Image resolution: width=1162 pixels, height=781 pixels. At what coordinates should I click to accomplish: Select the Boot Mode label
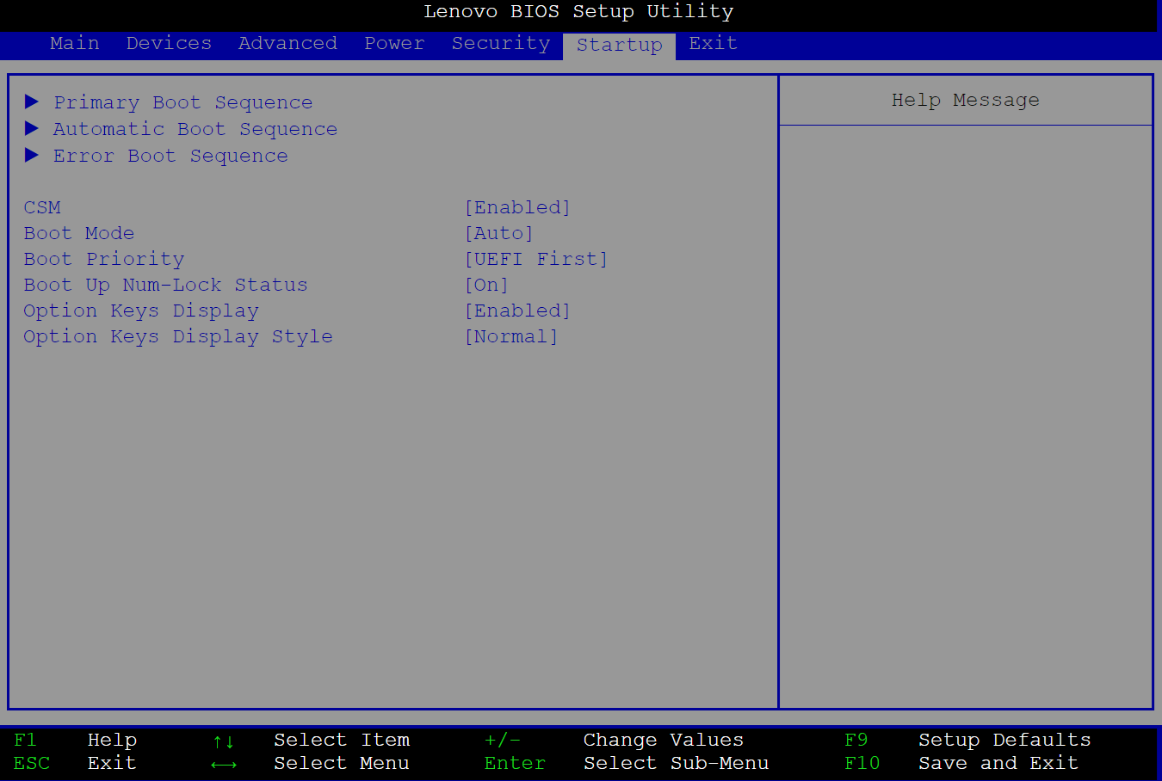pos(79,233)
